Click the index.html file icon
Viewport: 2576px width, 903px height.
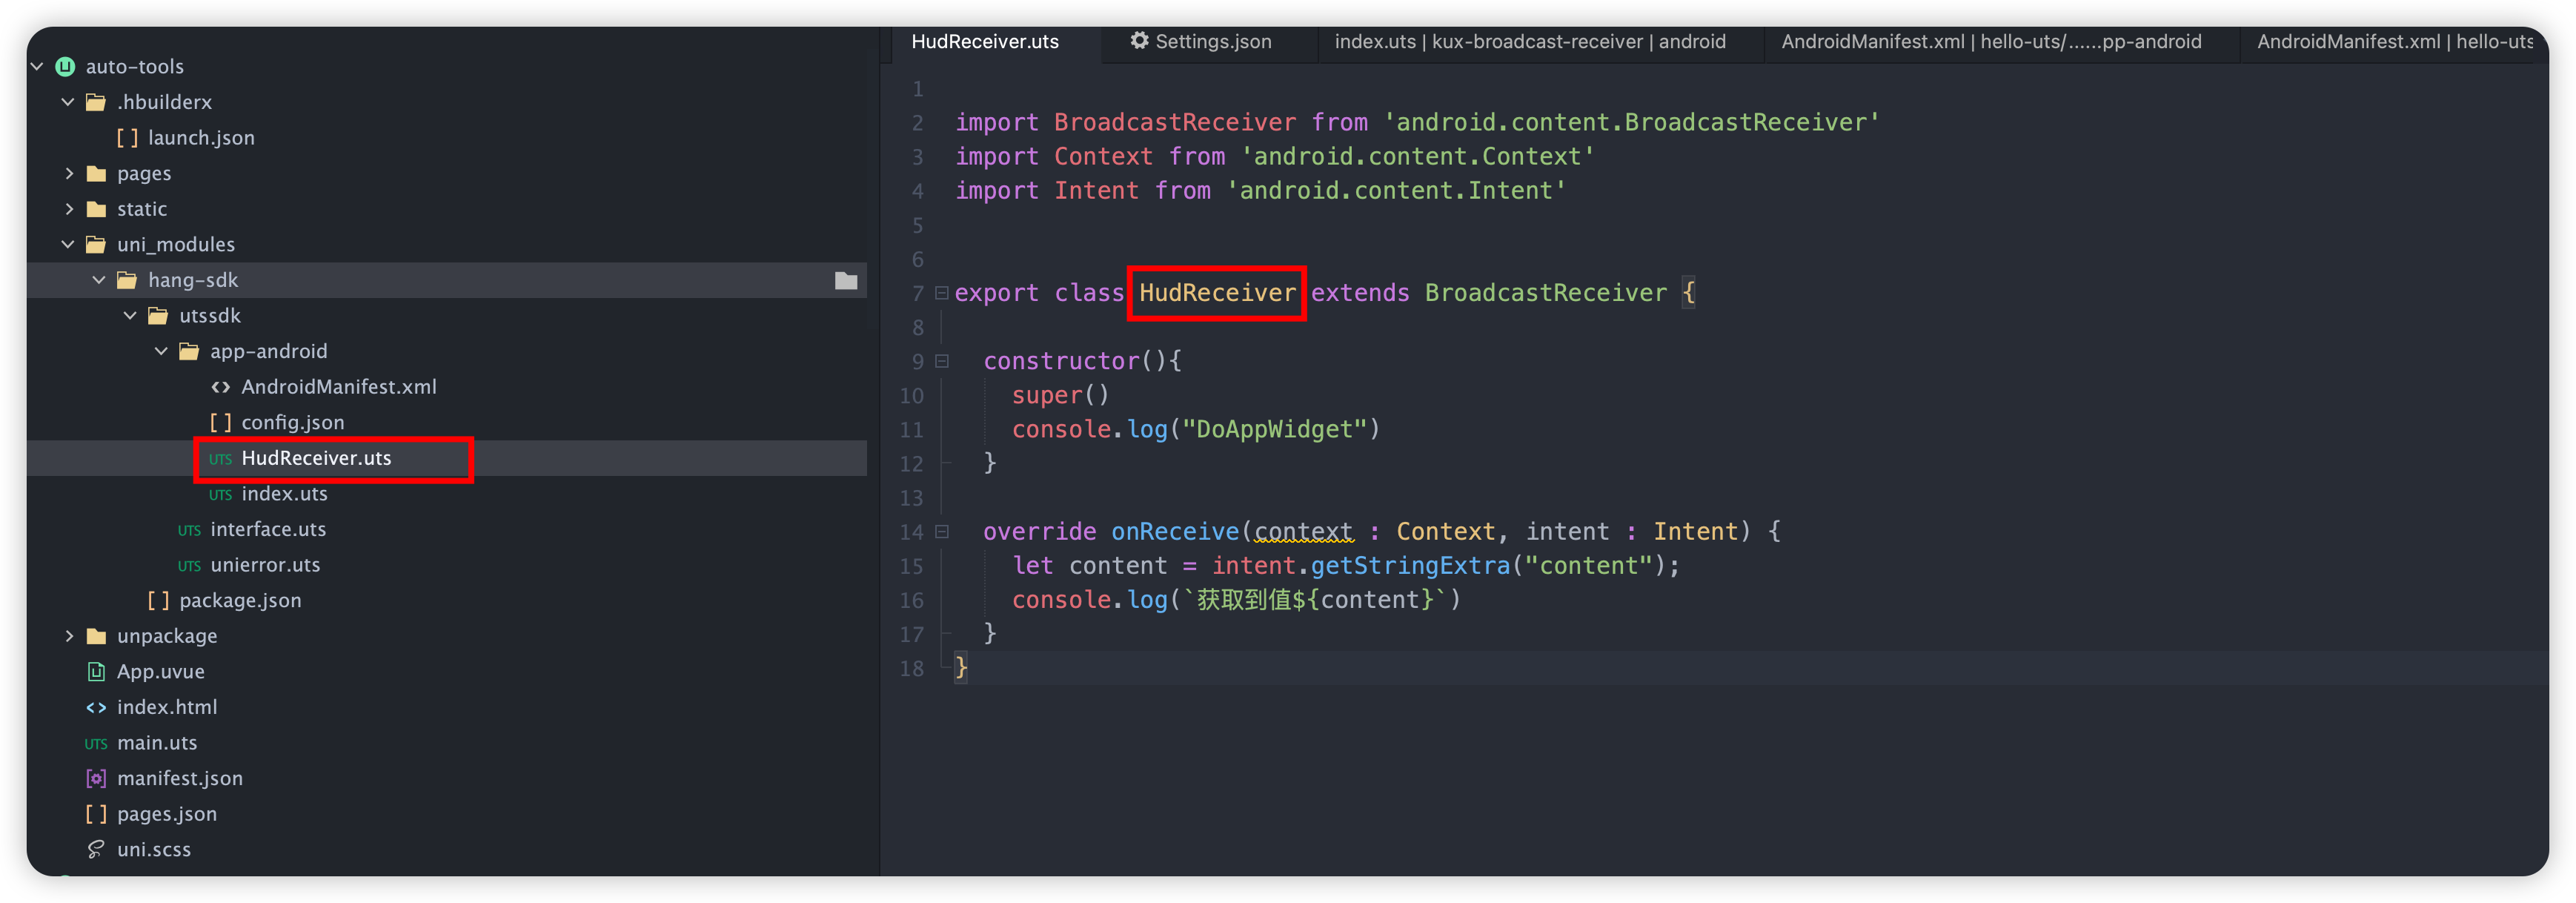[x=96, y=707]
